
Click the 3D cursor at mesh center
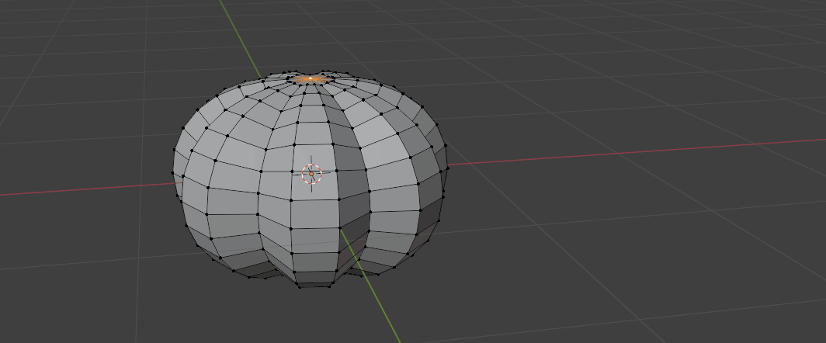[x=311, y=174]
